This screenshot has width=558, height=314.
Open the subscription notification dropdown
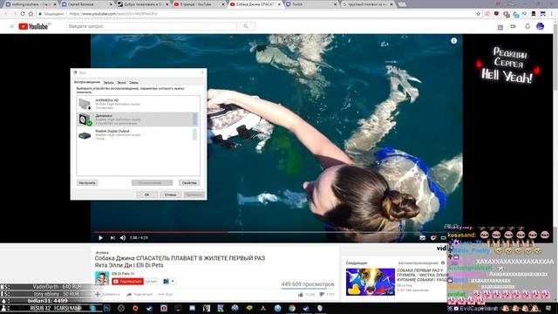click(x=168, y=281)
